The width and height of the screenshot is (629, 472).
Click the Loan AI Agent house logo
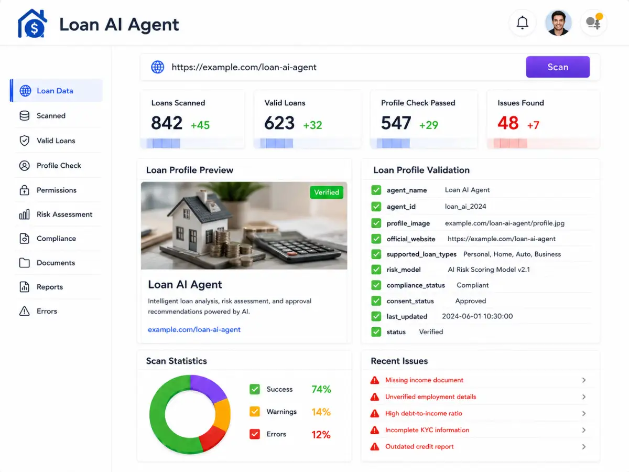[x=32, y=24]
